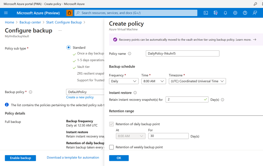Go to Backup center breadcrumb
The height and width of the screenshot is (166, 263).
click(x=30, y=22)
